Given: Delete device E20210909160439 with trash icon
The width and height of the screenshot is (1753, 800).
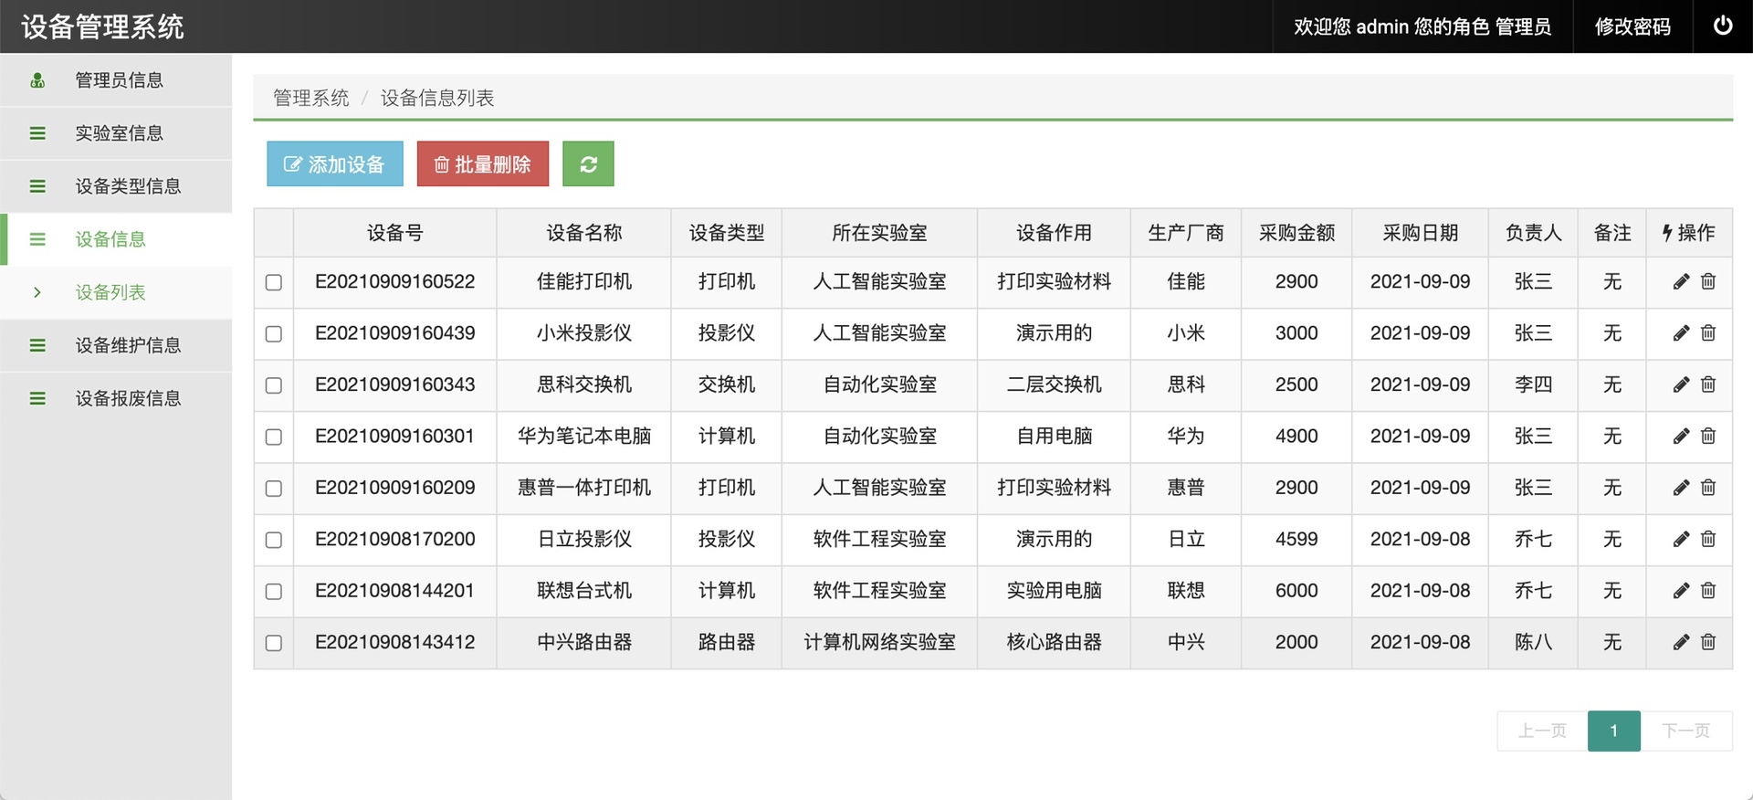Looking at the screenshot, I should (1708, 333).
